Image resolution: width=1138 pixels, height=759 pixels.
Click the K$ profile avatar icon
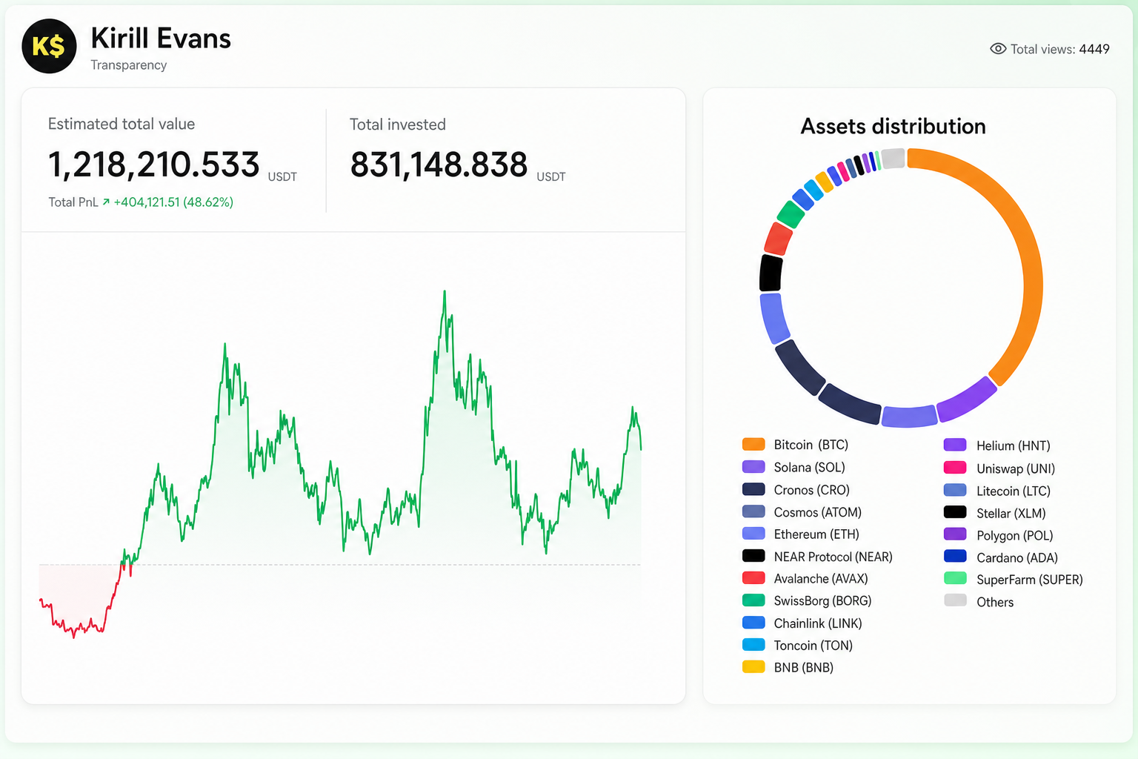(49, 47)
